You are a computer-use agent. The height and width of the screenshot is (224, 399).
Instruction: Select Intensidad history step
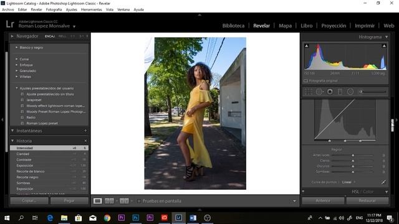(x=49, y=148)
